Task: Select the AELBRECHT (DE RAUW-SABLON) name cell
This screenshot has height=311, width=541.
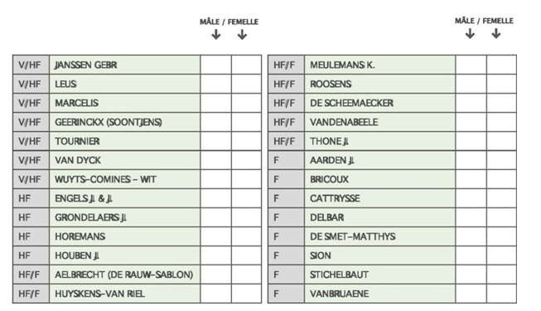Action: [x=124, y=275]
